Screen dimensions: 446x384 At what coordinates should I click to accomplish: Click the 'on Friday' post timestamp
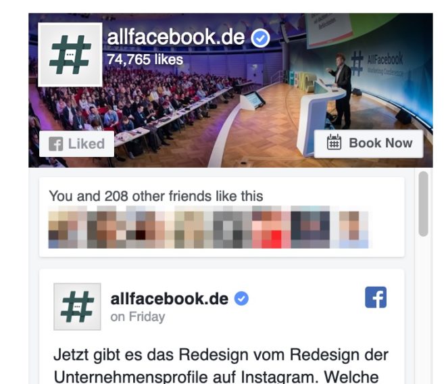138,317
